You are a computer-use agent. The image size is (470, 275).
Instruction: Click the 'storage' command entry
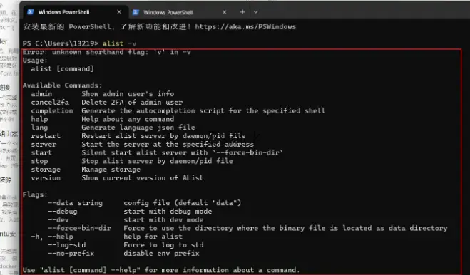click(x=46, y=170)
